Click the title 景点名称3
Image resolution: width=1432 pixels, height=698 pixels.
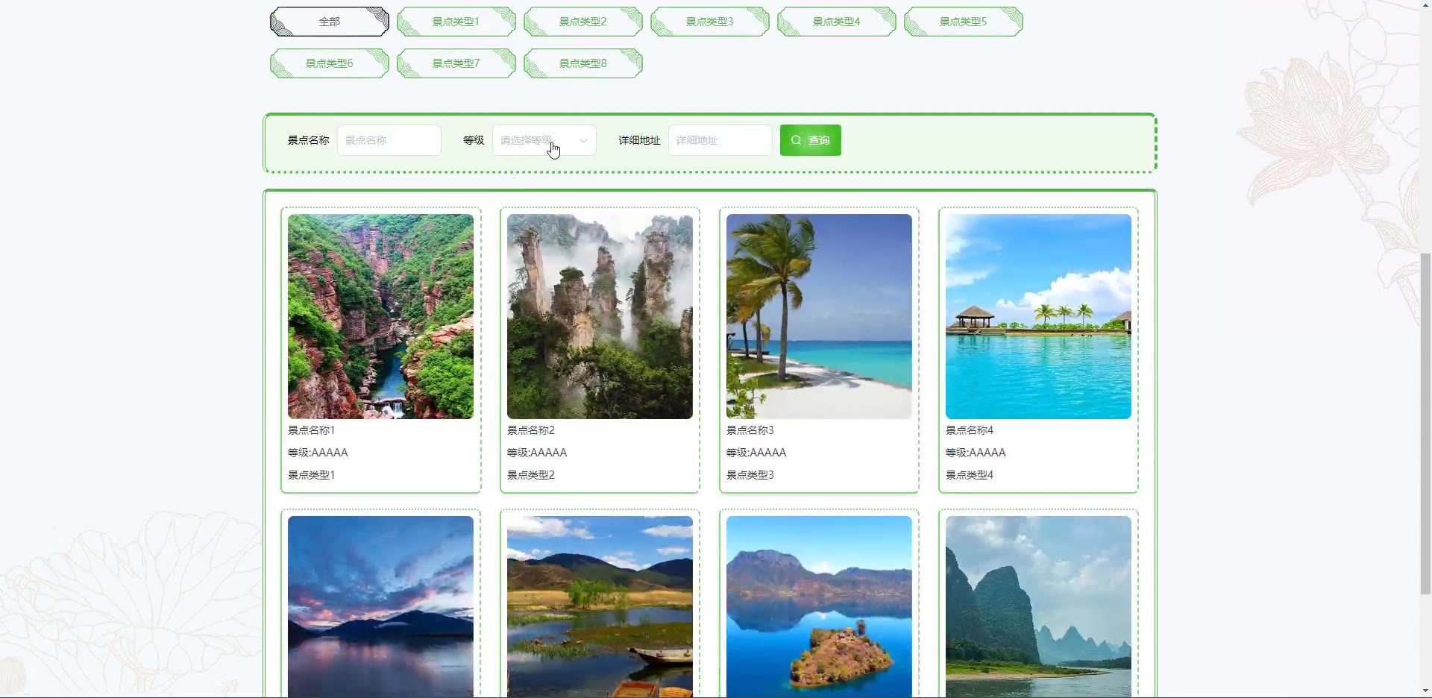click(x=750, y=430)
